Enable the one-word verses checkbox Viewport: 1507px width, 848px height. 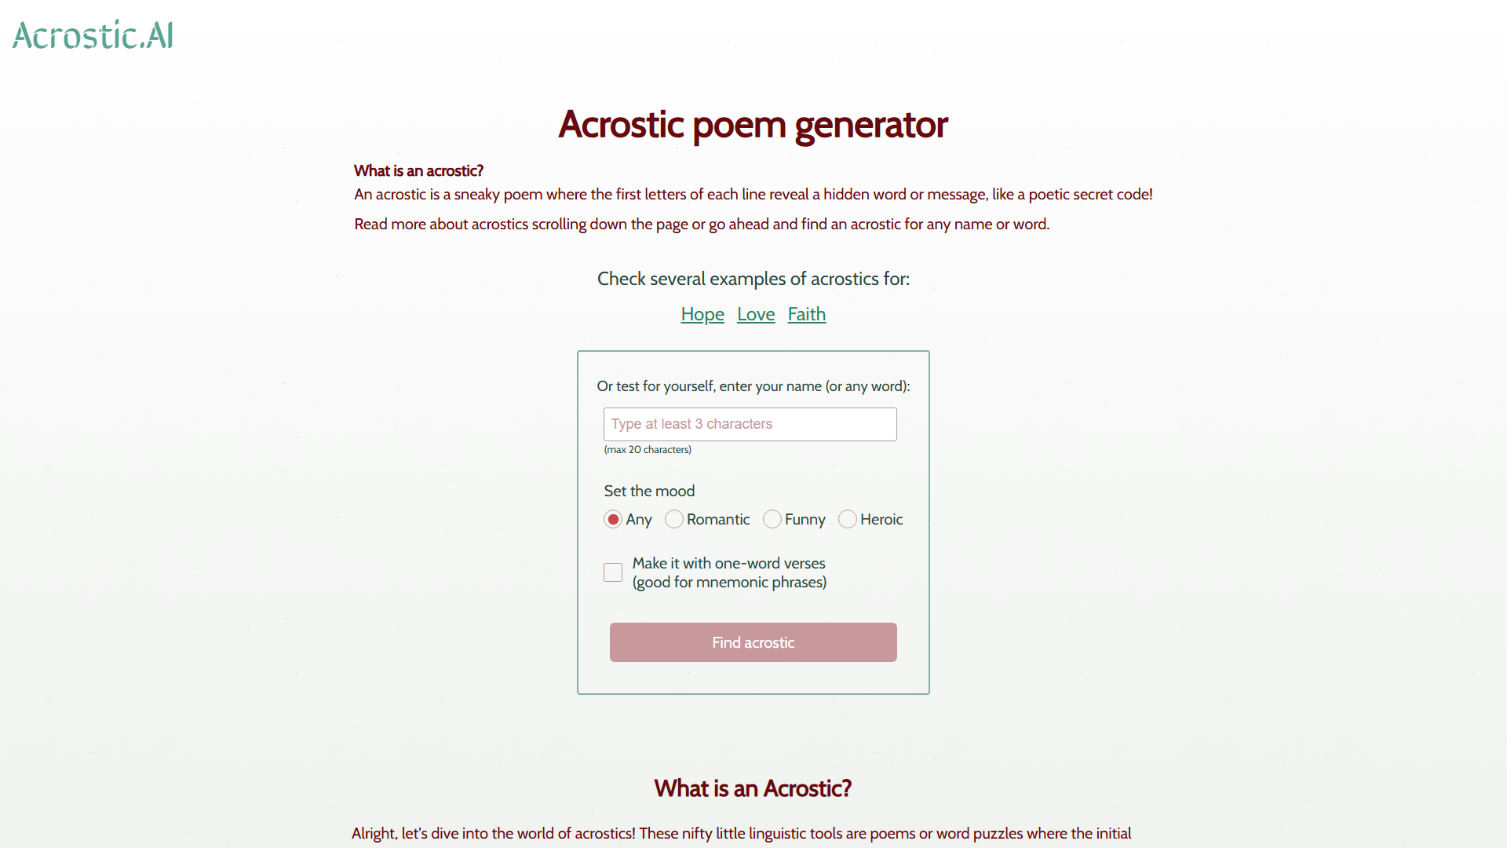point(613,572)
